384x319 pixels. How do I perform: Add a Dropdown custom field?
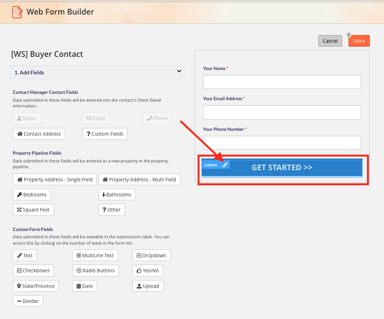(x=151, y=255)
